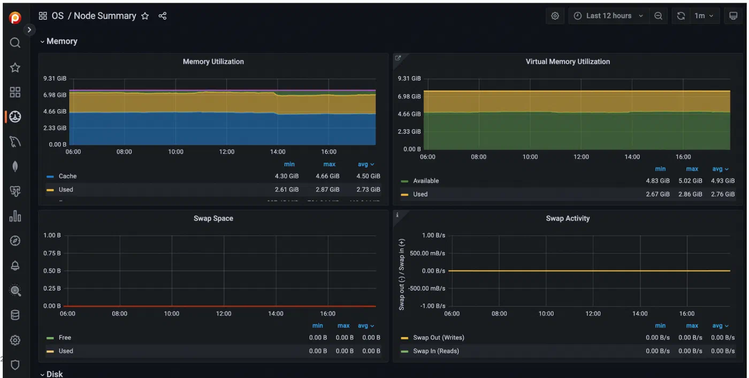Sort Memory Utilization legend by avg

click(x=366, y=164)
